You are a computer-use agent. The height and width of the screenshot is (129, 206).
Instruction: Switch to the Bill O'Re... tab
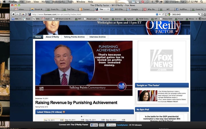[118, 9]
